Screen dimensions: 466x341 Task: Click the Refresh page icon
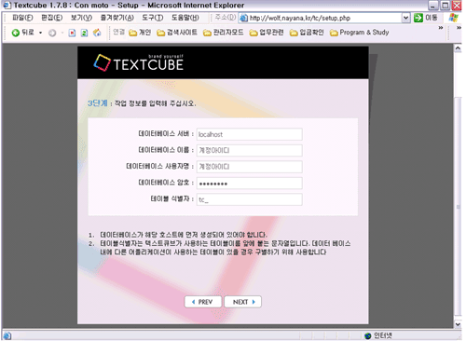(84, 33)
